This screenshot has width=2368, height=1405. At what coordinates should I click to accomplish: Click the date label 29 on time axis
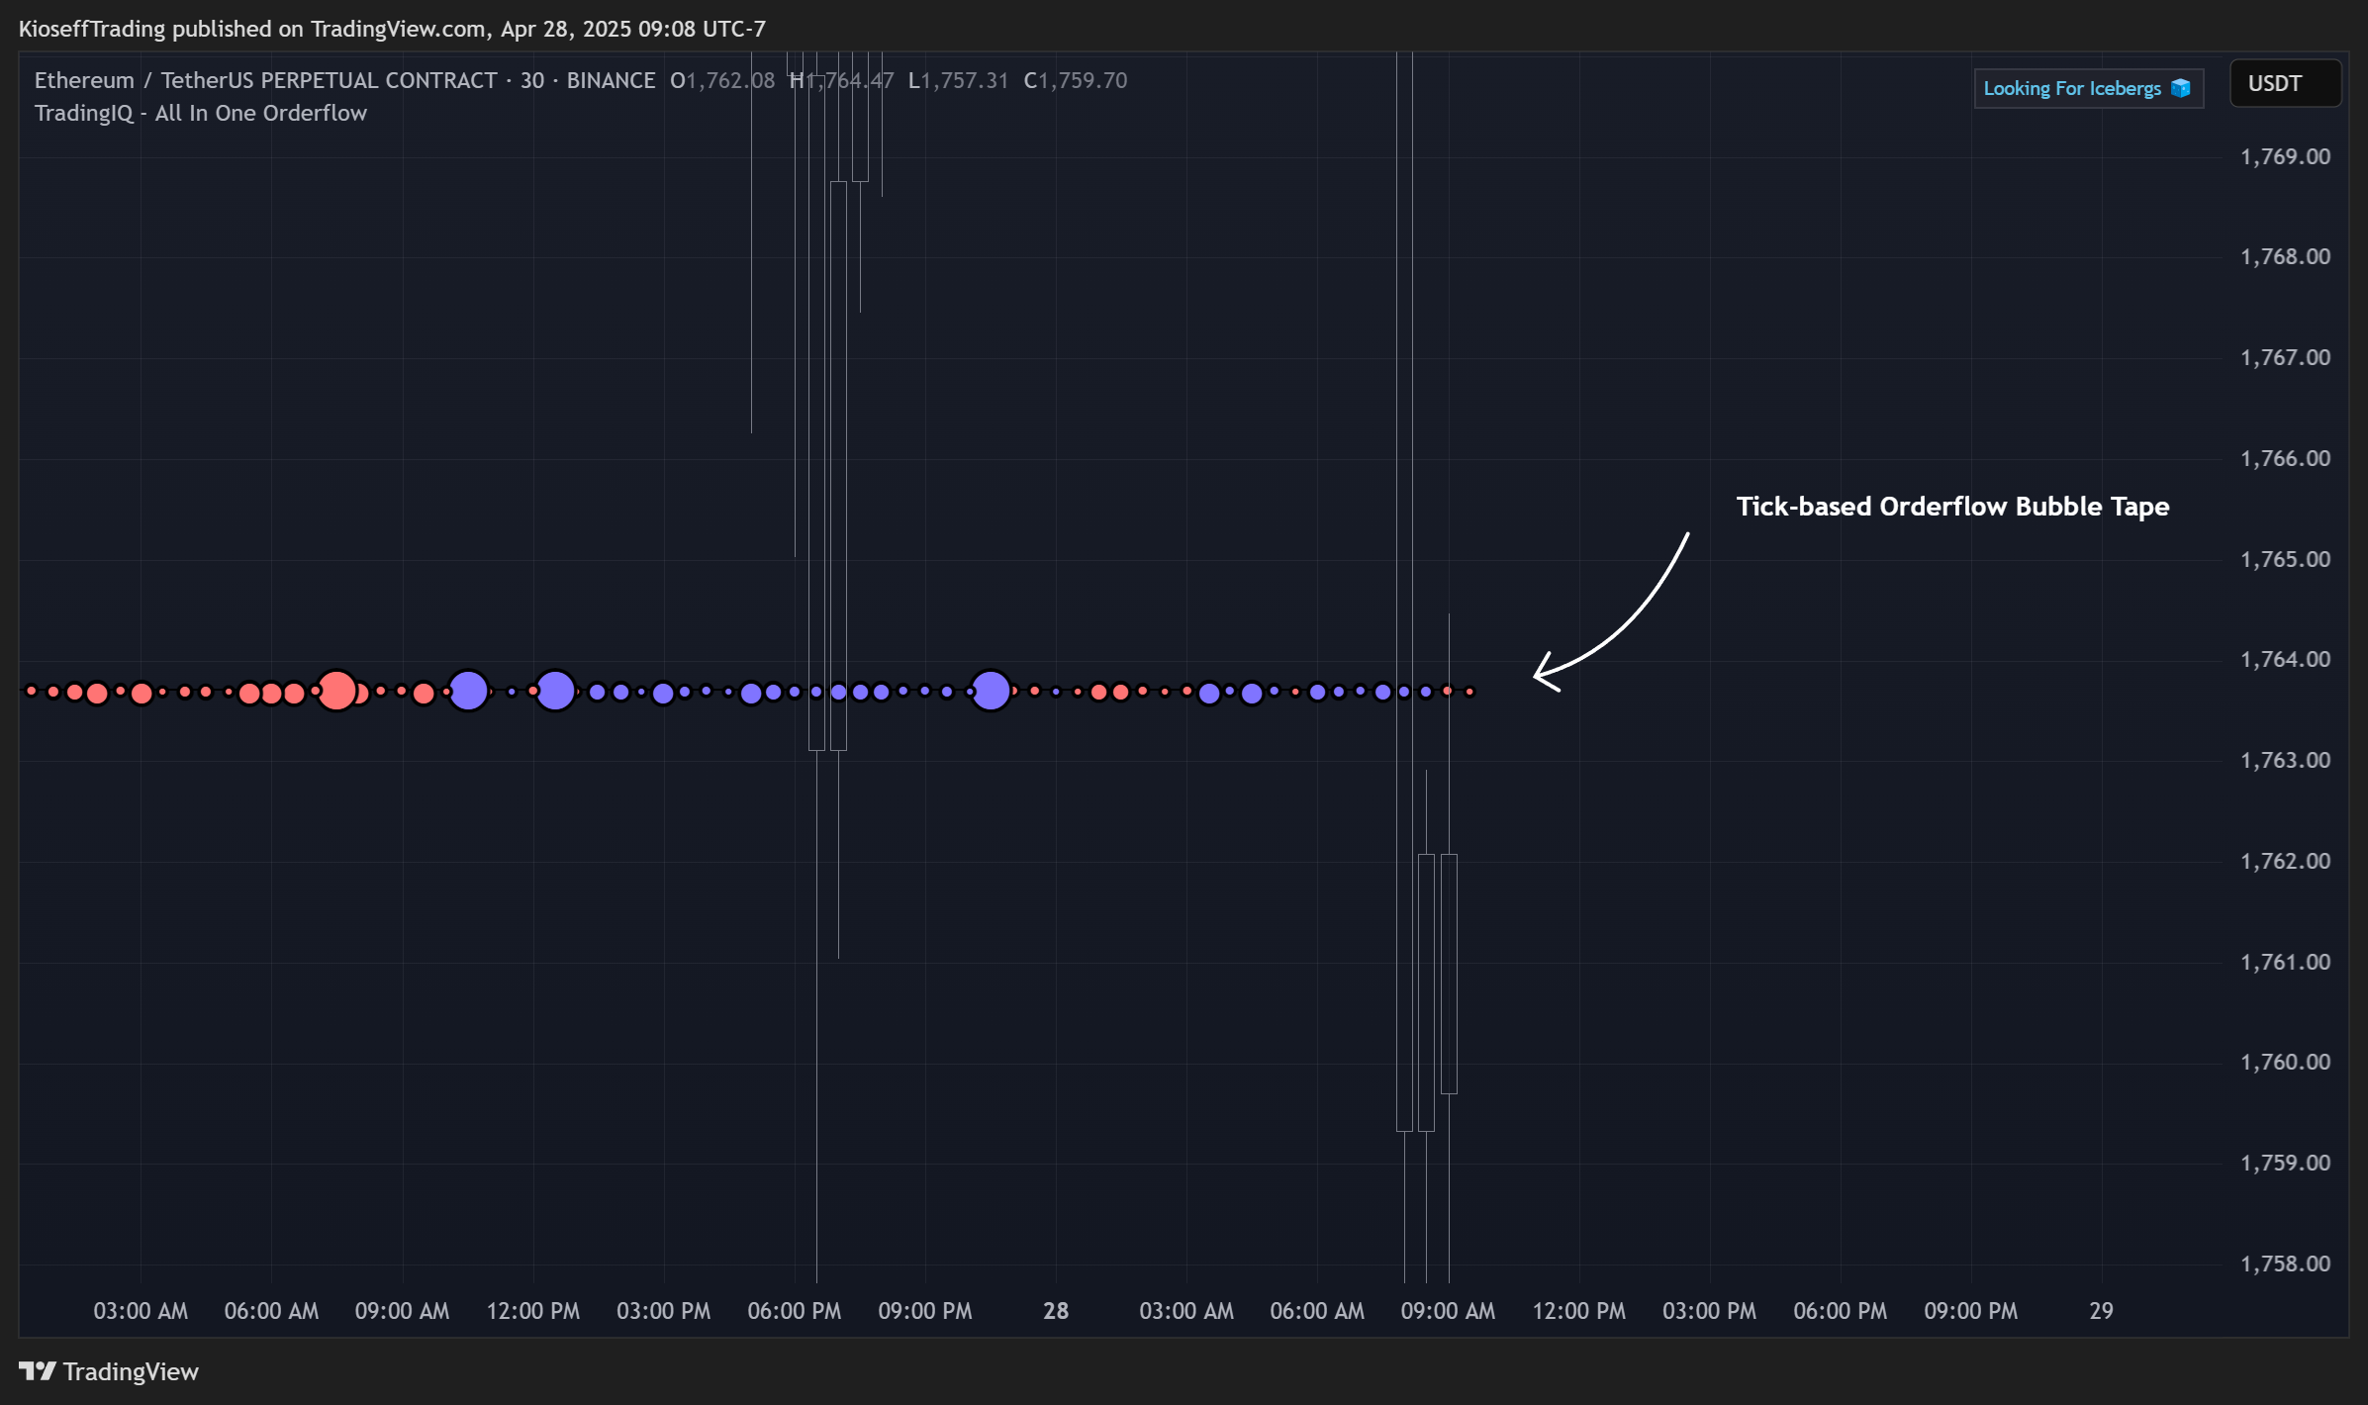click(x=2101, y=1311)
